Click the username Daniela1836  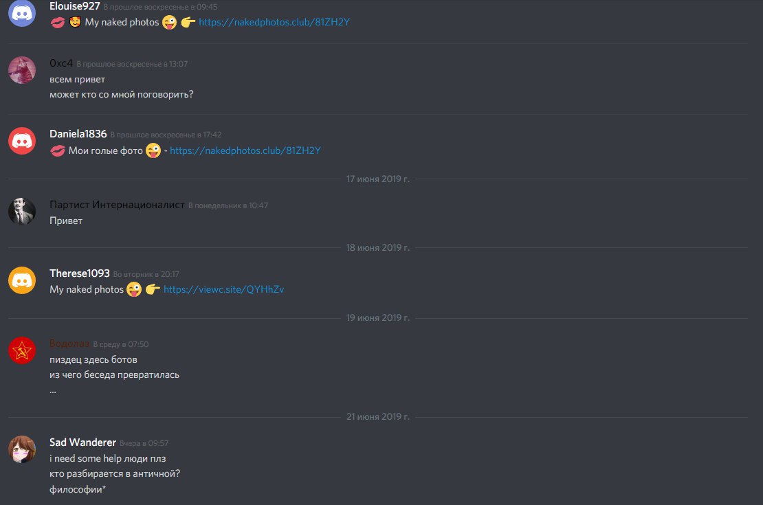78,134
